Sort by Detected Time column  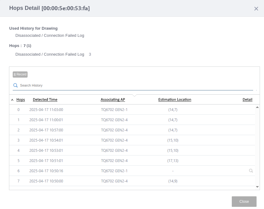coord(45,100)
